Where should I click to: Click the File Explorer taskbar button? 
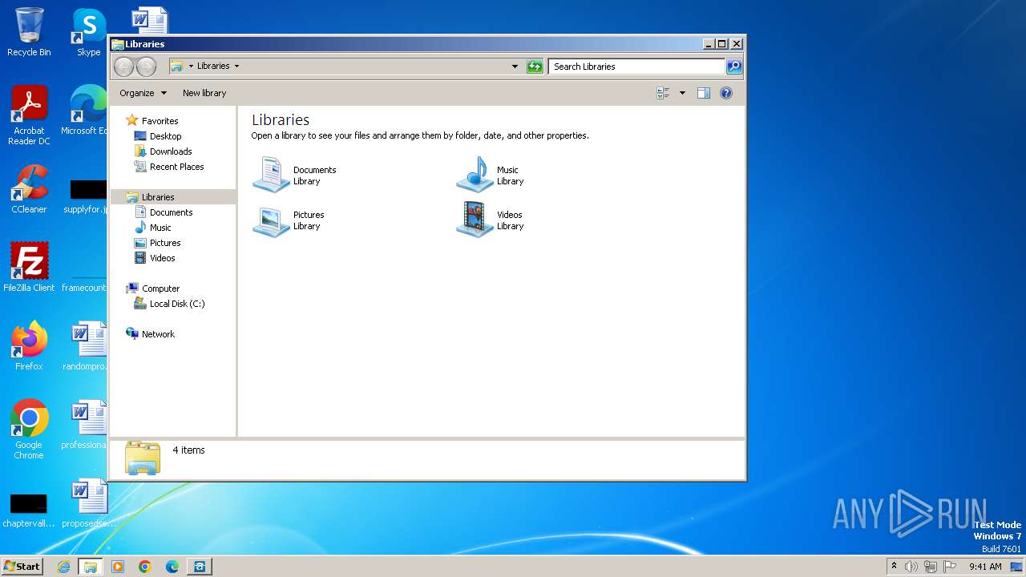click(x=91, y=567)
